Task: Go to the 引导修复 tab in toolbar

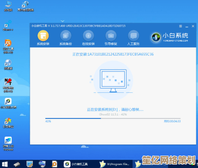Action: pos(111,38)
